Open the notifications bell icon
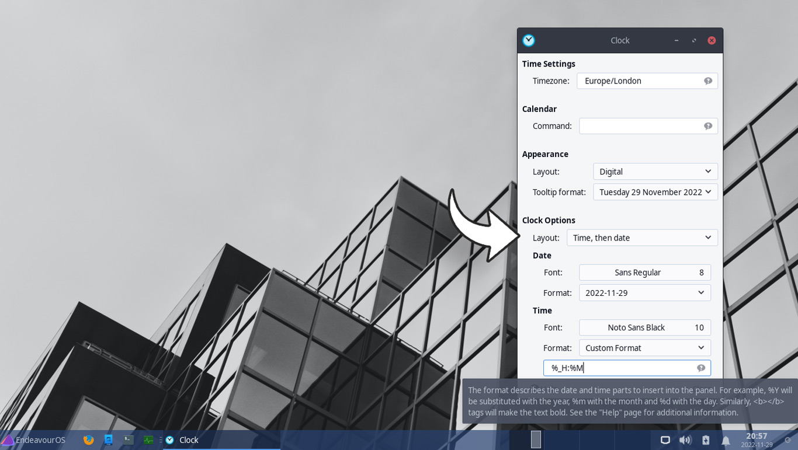Image resolution: width=798 pixels, height=450 pixels. [726, 441]
